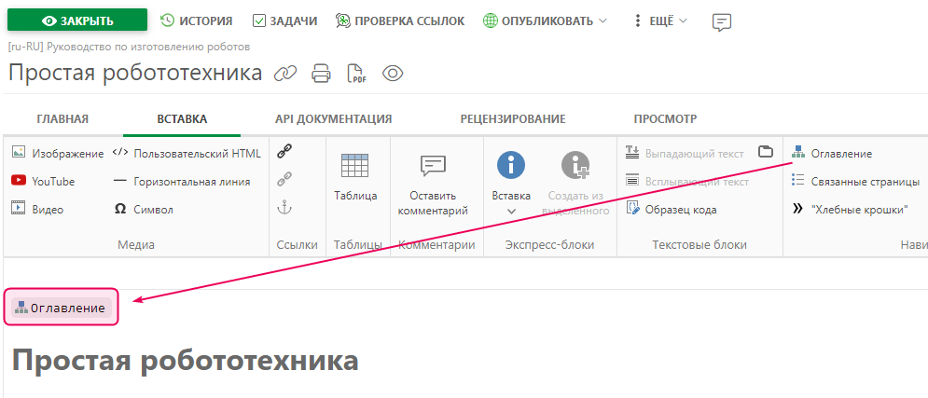Go to the РЕЦЕНЗИРОВАНИЕ tab
Image resolution: width=928 pixels, height=398 pixels.
click(513, 119)
